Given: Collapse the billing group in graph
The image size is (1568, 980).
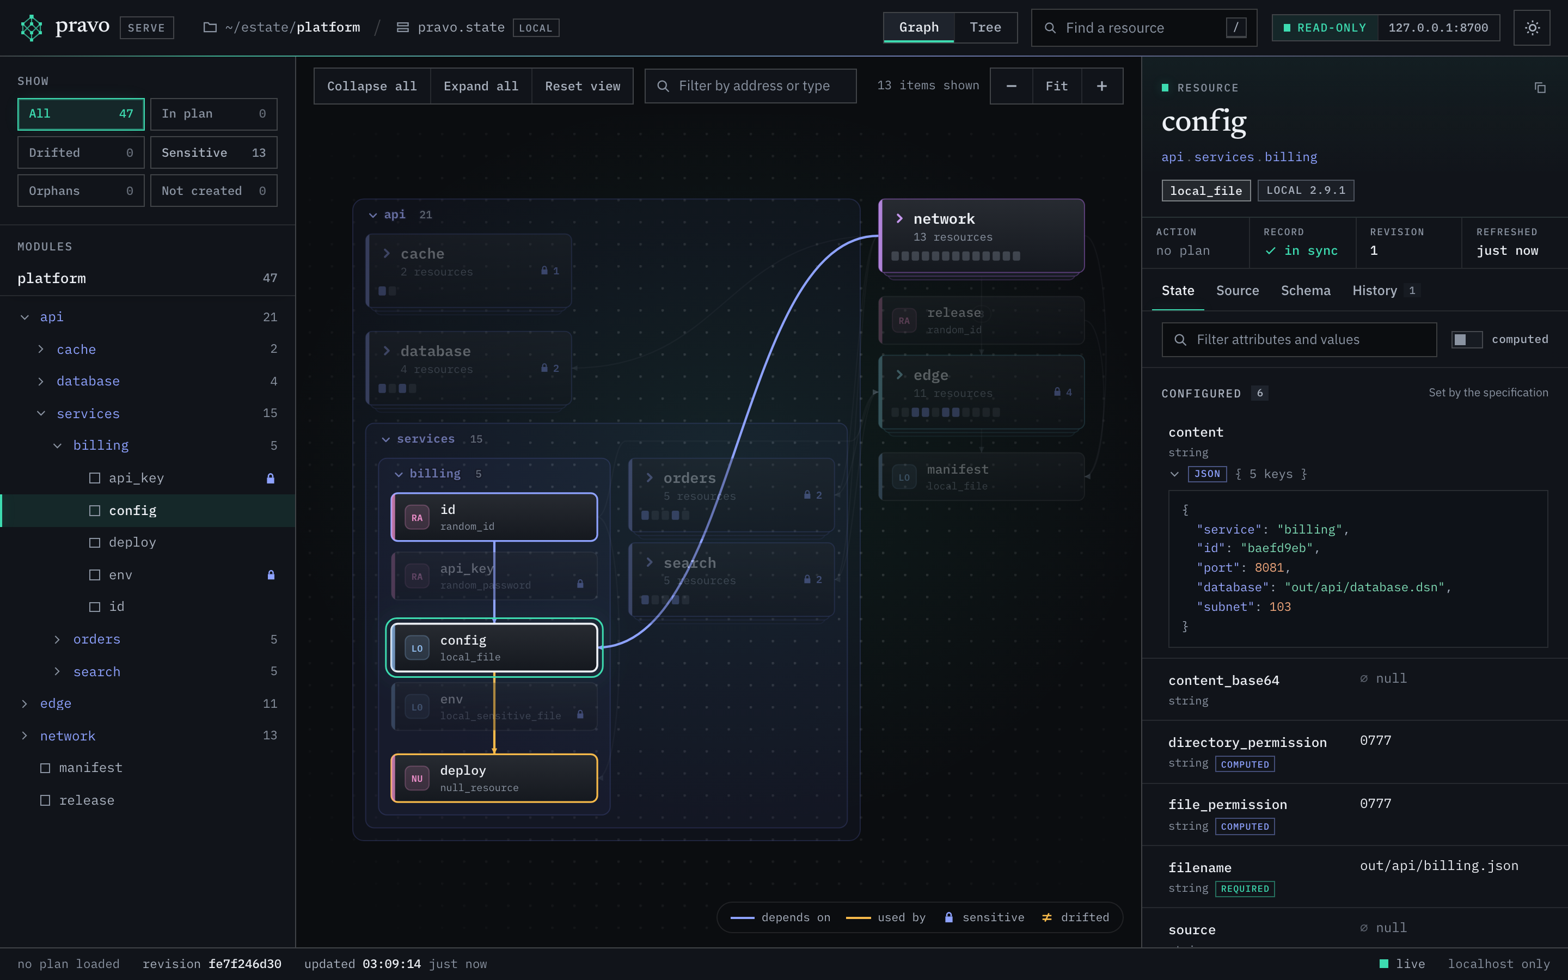Looking at the screenshot, I should point(399,474).
